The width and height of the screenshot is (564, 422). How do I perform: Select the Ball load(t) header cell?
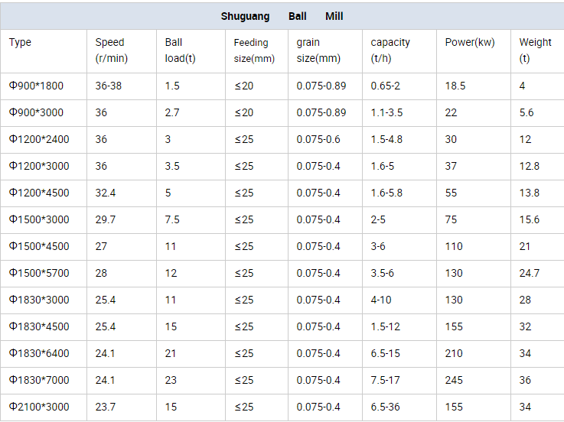(180, 50)
